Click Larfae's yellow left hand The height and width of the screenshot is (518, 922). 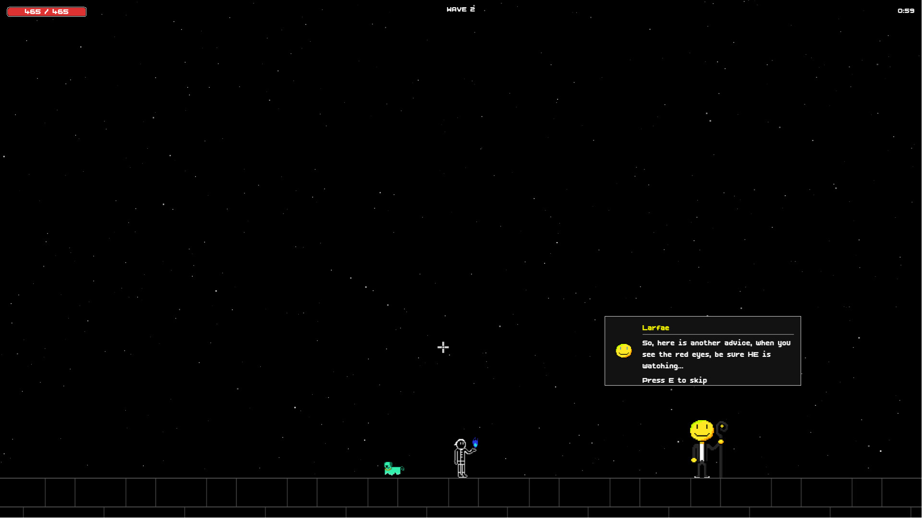[693, 460]
